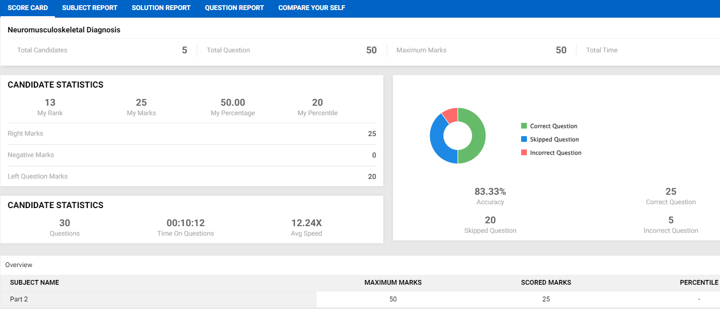This screenshot has height=309, width=720.
Task: Click the MAXIMUM MARKS column header
Action: 393,282
